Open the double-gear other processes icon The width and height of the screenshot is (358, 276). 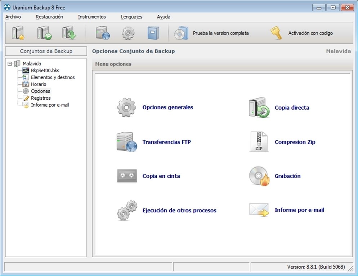[127, 210]
